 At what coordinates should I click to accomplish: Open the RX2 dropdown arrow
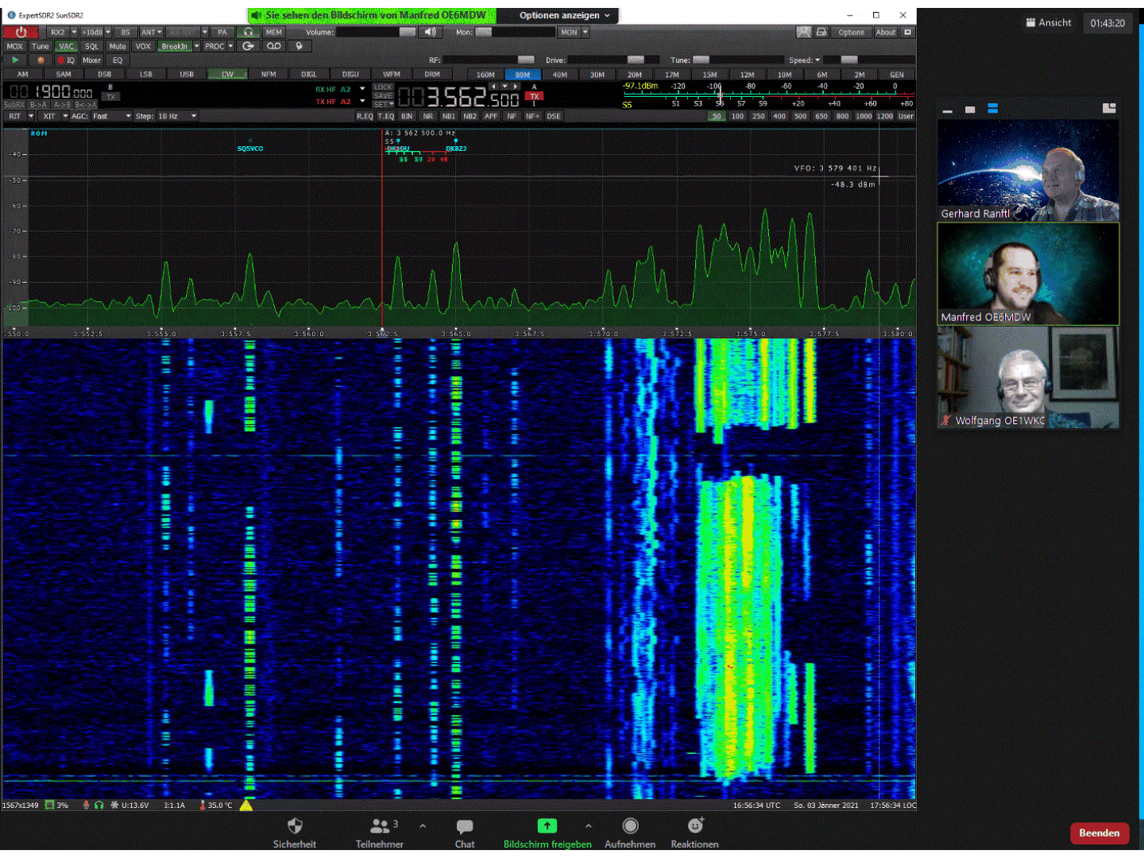74,32
